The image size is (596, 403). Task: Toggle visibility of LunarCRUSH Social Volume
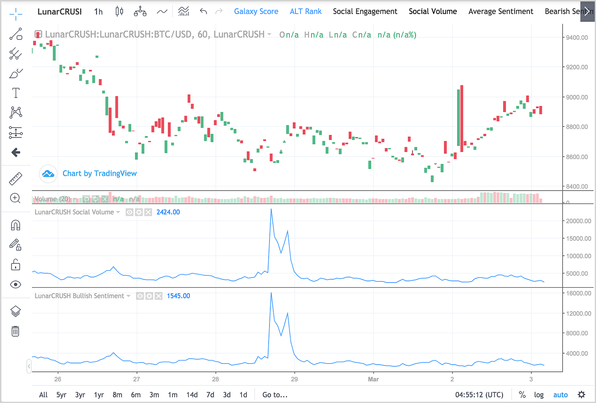[129, 212]
